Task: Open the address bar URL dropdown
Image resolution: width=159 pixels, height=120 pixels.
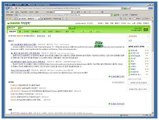Action: coord(122,8)
